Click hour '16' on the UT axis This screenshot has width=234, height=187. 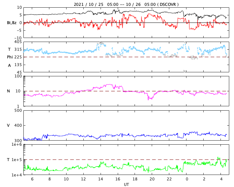click(118, 179)
